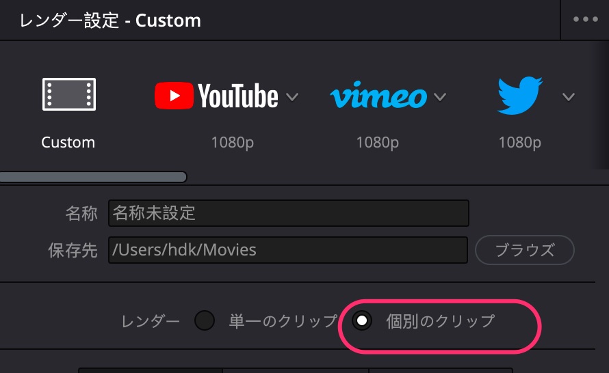Click the 保存先 path field /Users/hdk/Movies
The height and width of the screenshot is (373, 609).
coord(288,250)
